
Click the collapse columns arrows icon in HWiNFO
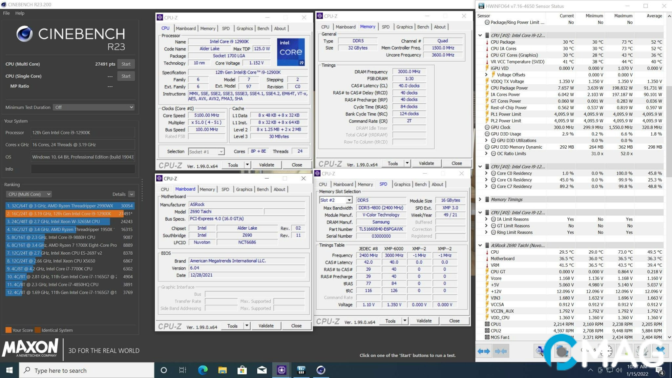click(x=501, y=351)
